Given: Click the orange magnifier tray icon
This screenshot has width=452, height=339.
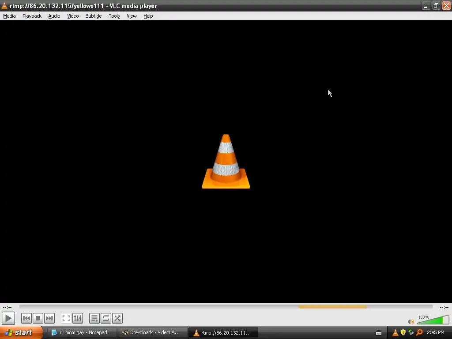Looking at the screenshot, I should click(x=419, y=333).
